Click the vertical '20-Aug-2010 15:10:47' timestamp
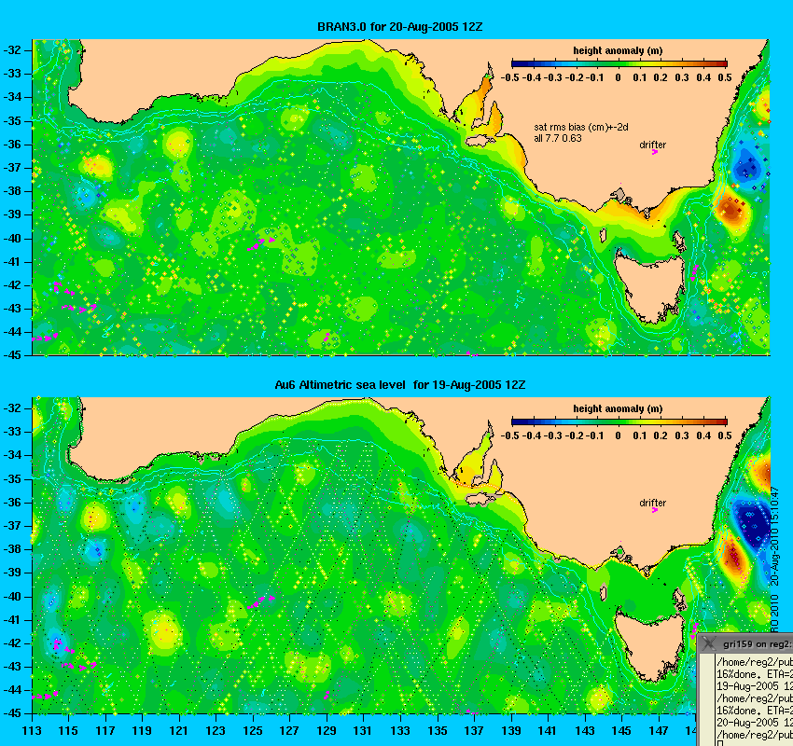The width and height of the screenshot is (793, 746). click(774, 536)
